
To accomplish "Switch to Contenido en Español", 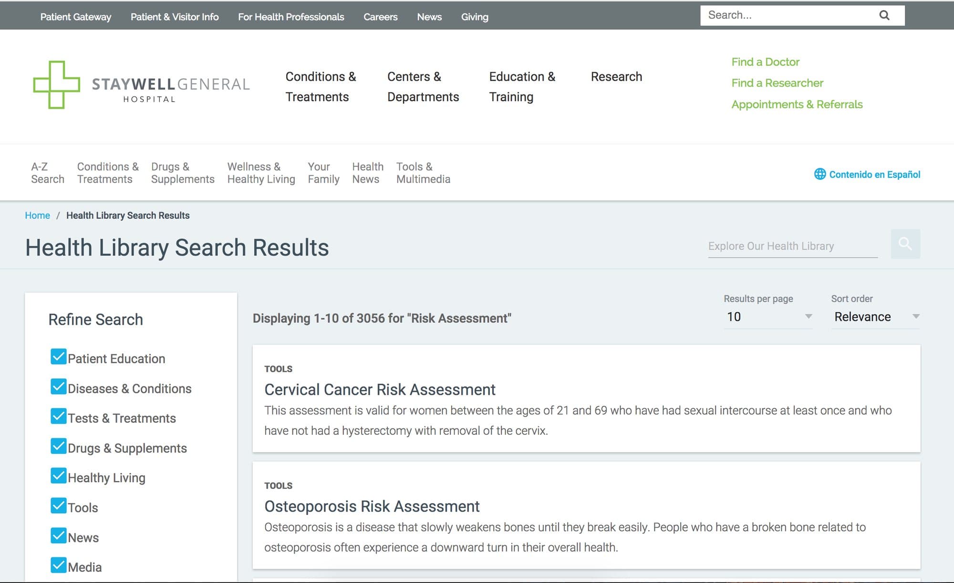I will [x=874, y=174].
